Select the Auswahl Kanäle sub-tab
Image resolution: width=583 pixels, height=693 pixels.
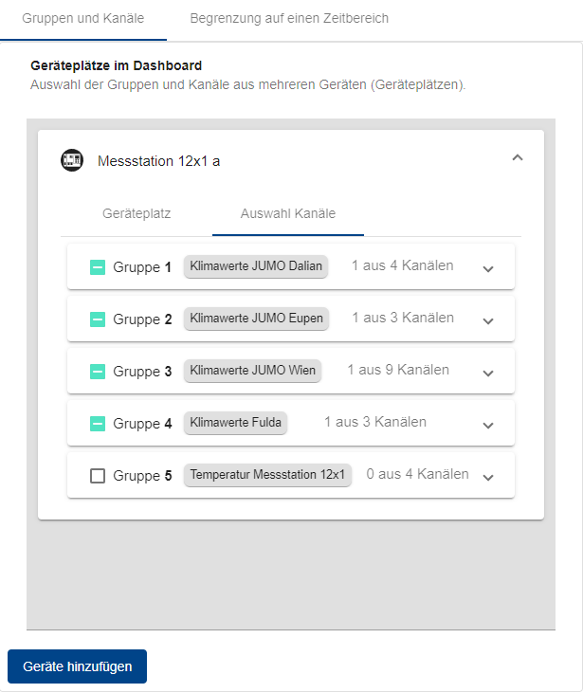coord(288,214)
